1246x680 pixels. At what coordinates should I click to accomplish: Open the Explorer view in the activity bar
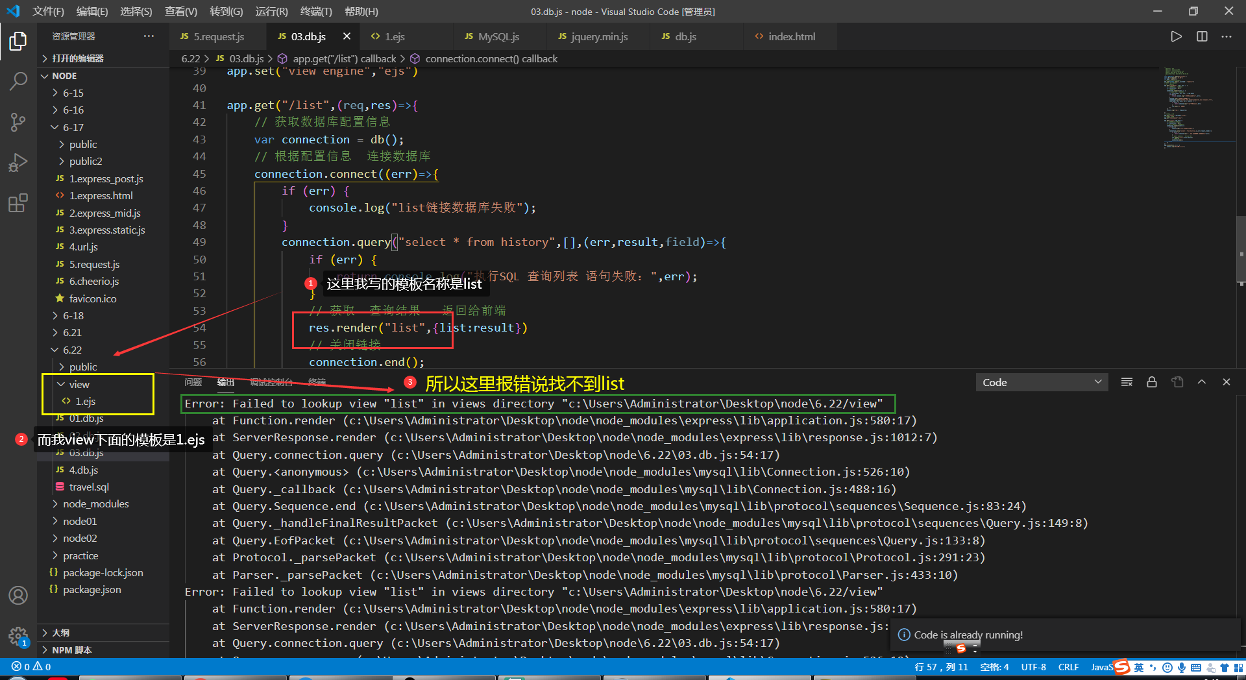[x=18, y=40]
